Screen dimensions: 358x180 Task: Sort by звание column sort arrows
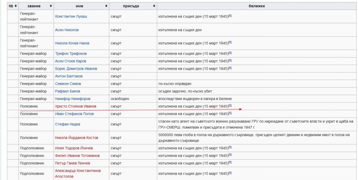tap(51, 6)
